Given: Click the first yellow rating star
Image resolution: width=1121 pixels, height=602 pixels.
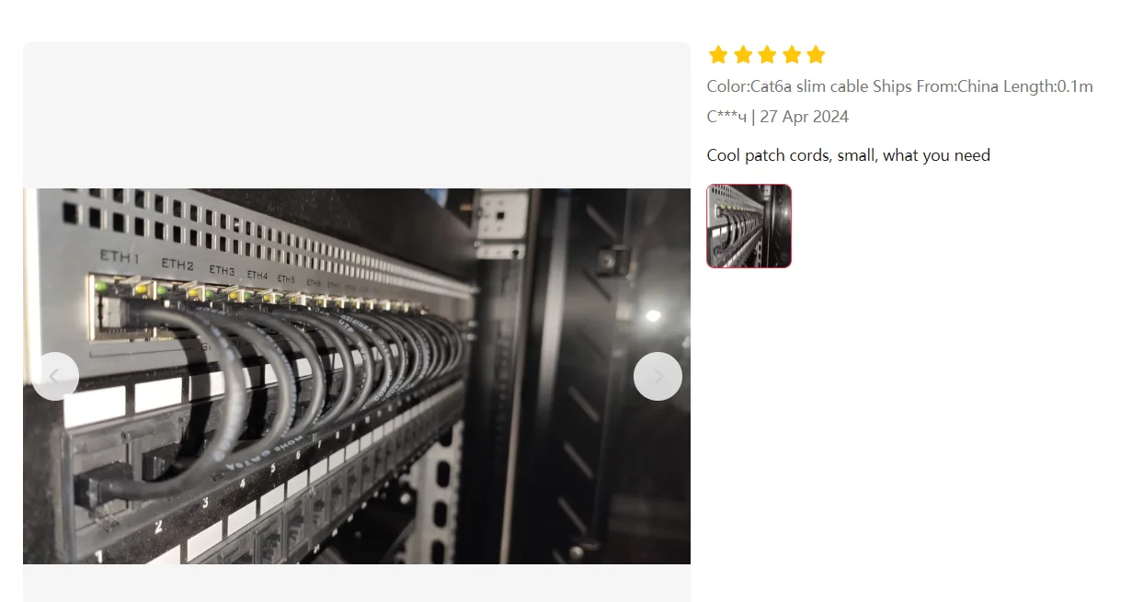Looking at the screenshot, I should 718,55.
